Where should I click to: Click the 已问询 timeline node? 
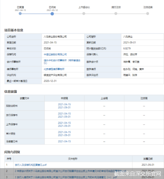(x=52, y=14)
